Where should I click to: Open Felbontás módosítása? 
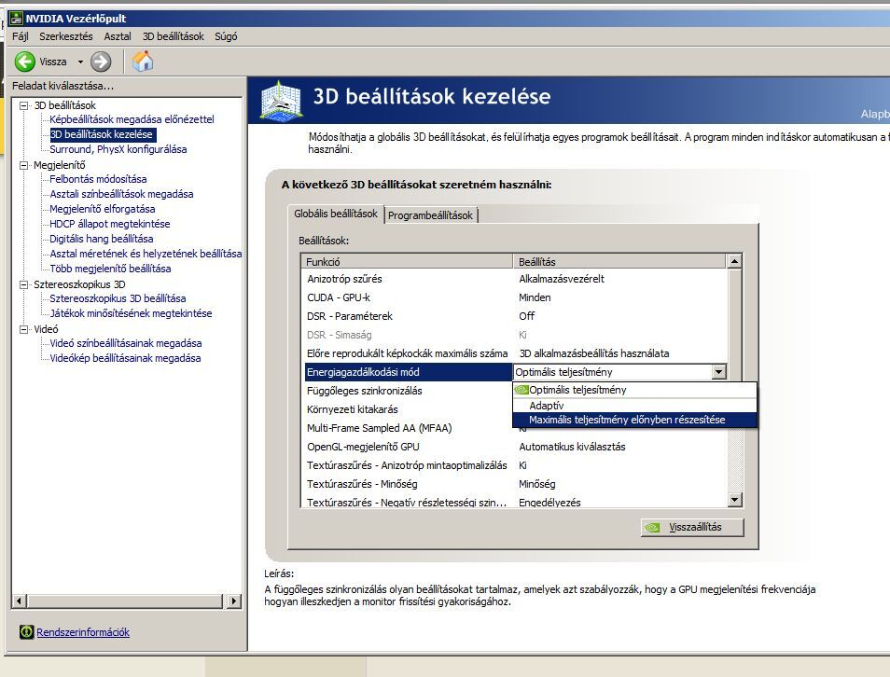click(x=98, y=179)
